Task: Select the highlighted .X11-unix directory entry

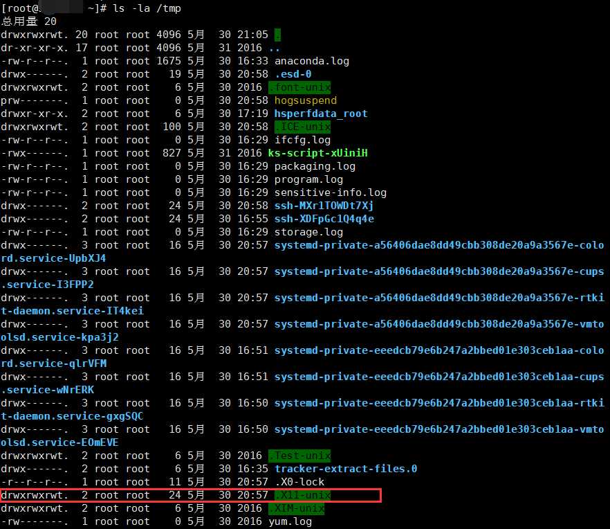Action: [302, 496]
